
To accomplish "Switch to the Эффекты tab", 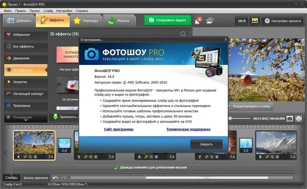I will point(53,20).
